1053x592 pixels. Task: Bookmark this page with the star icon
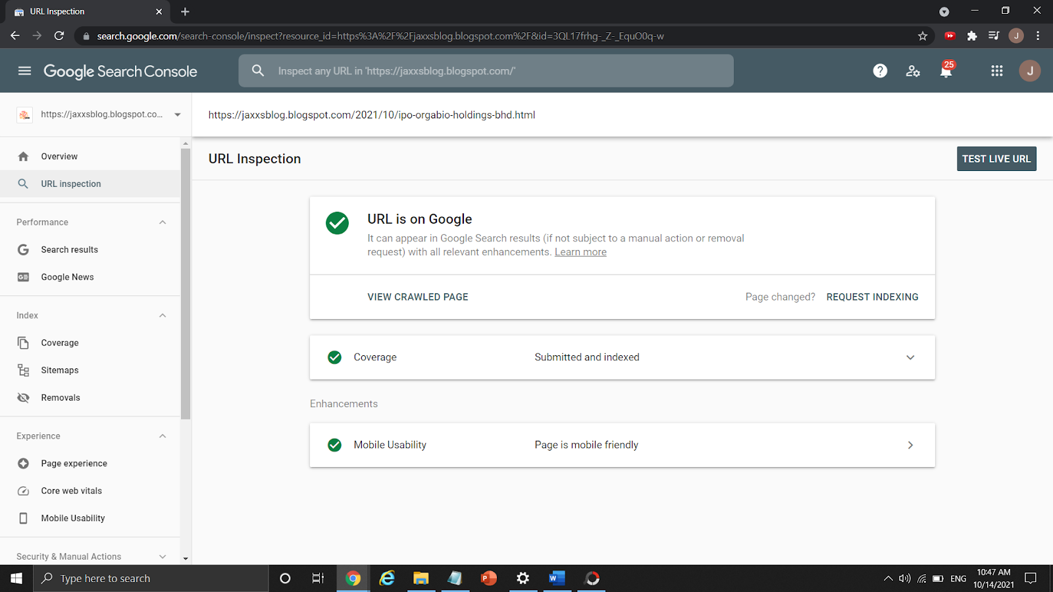pyautogui.click(x=923, y=36)
